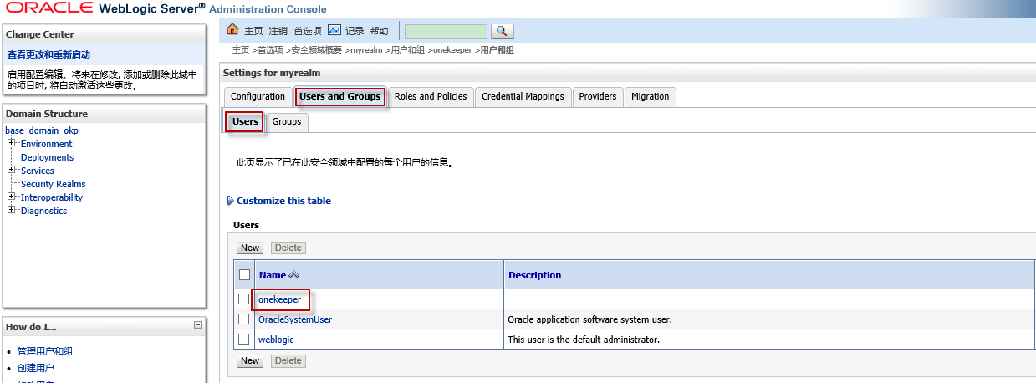Open the Configuration tab
This screenshot has height=383, width=1036.
pyautogui.click(x=258, y=96)
